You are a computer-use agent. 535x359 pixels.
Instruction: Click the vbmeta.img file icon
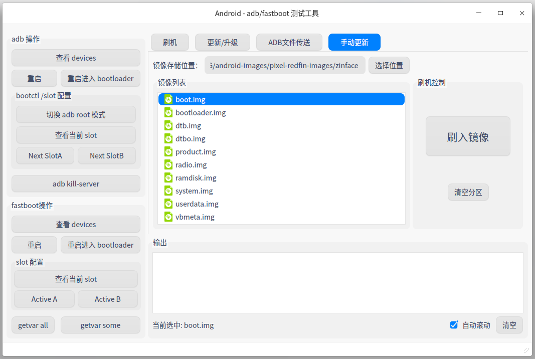(168, 217)
